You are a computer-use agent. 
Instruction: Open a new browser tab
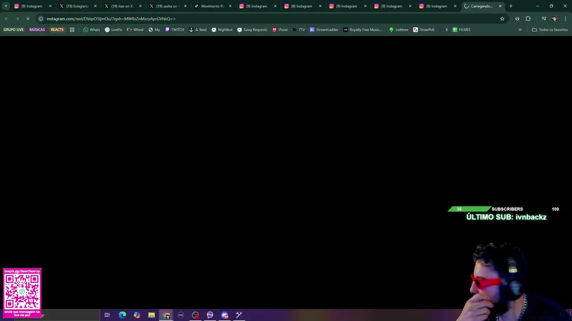(x=511, y=6)
